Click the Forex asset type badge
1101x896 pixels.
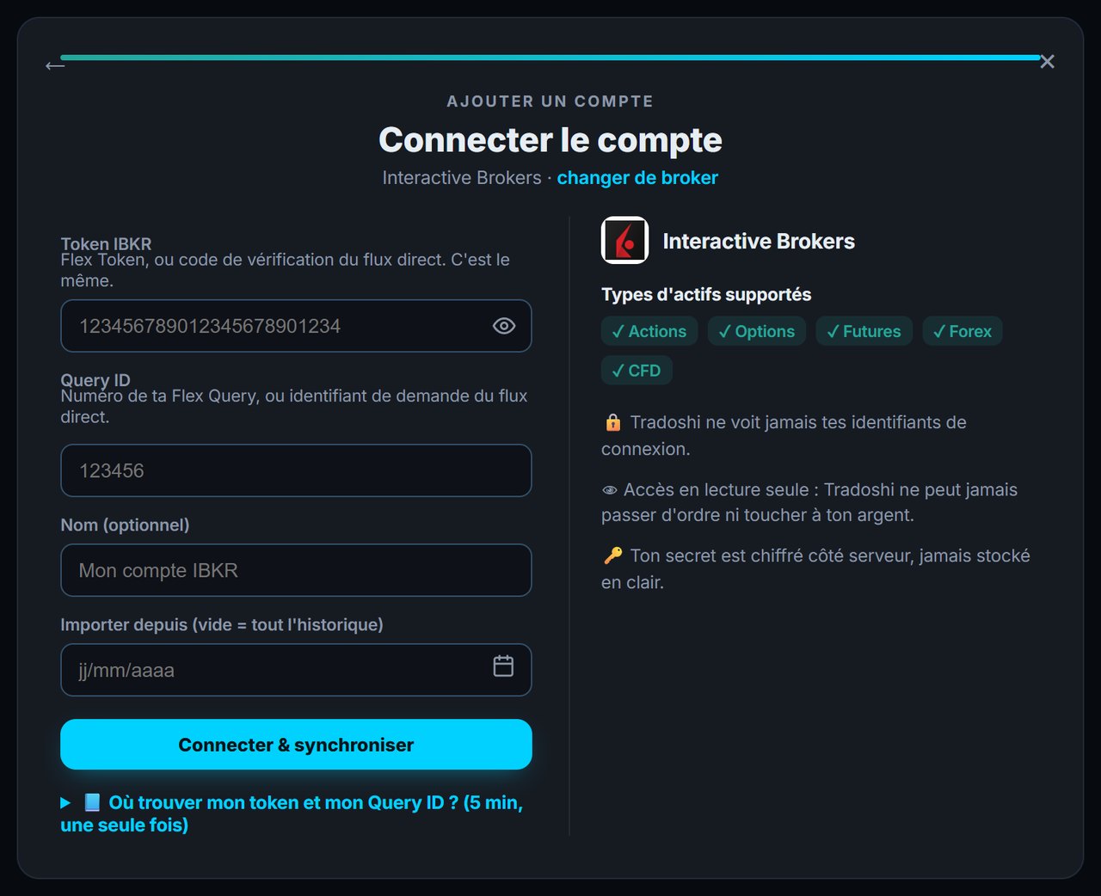(963, 331)
